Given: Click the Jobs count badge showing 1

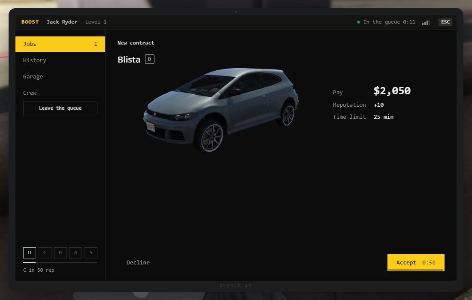Looking at the screenshot, I should pos(96,44).
